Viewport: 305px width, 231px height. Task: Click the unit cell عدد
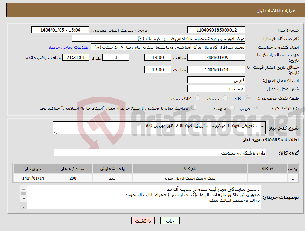112,178
